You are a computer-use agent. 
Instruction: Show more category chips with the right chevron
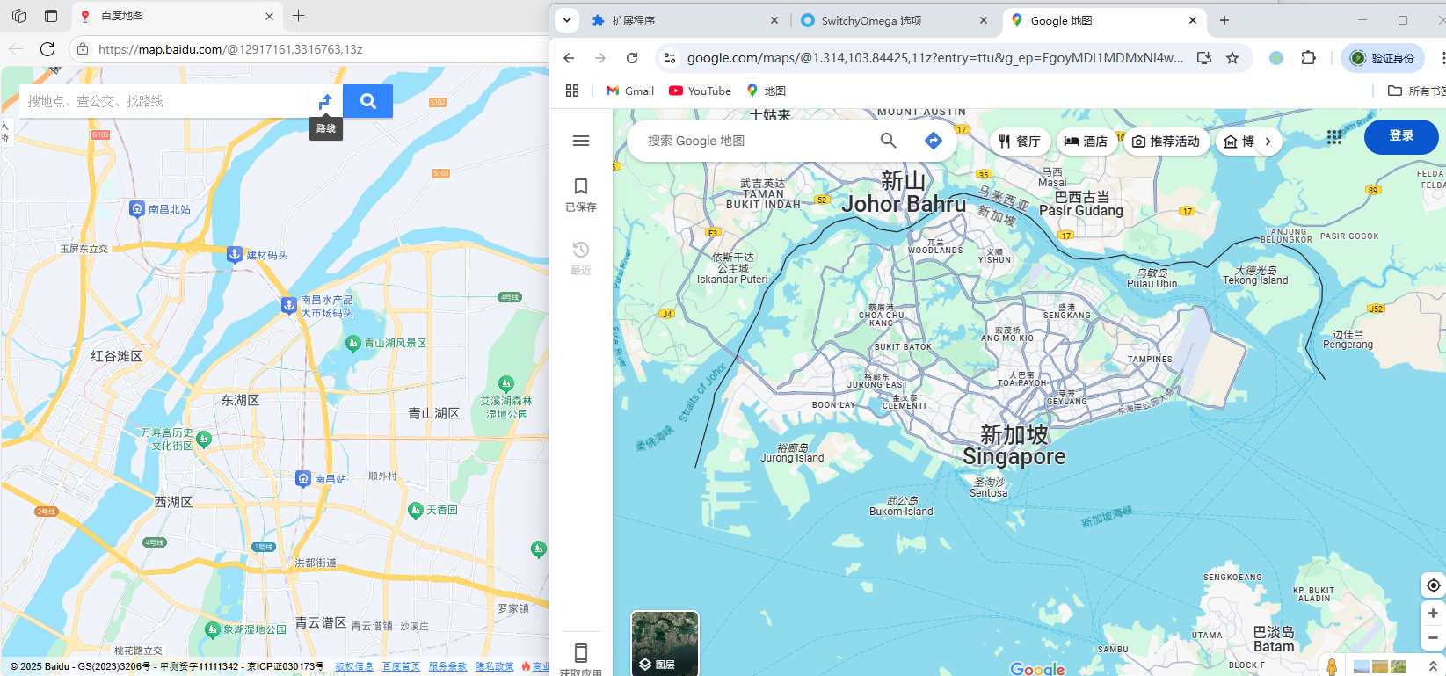coord(1268,142)
